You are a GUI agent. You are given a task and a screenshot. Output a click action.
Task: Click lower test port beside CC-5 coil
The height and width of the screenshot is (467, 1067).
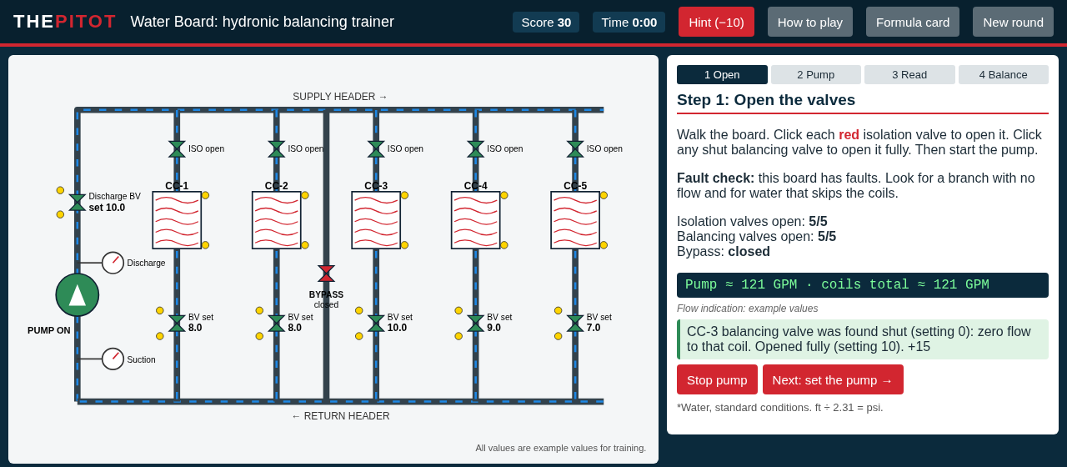pyautogui.click(x=604, y=245)
